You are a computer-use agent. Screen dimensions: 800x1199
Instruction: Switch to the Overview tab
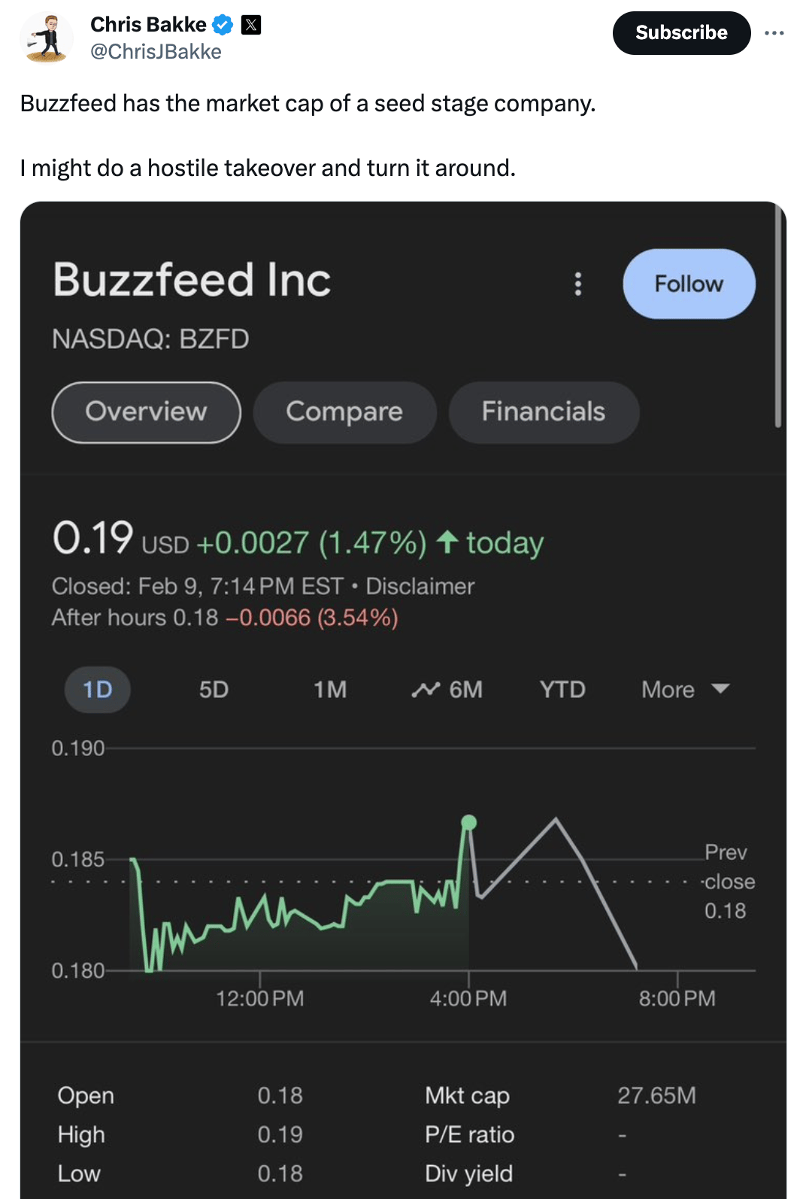click(x=146, y=411)
